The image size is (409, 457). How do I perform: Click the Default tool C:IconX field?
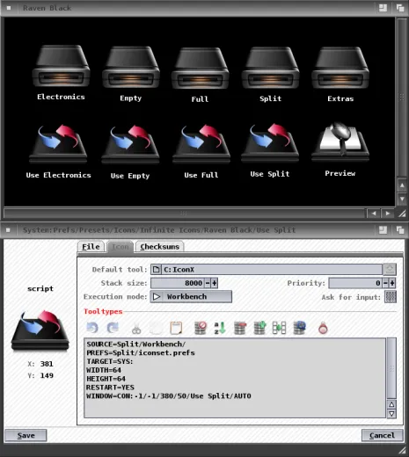(267, 269)
